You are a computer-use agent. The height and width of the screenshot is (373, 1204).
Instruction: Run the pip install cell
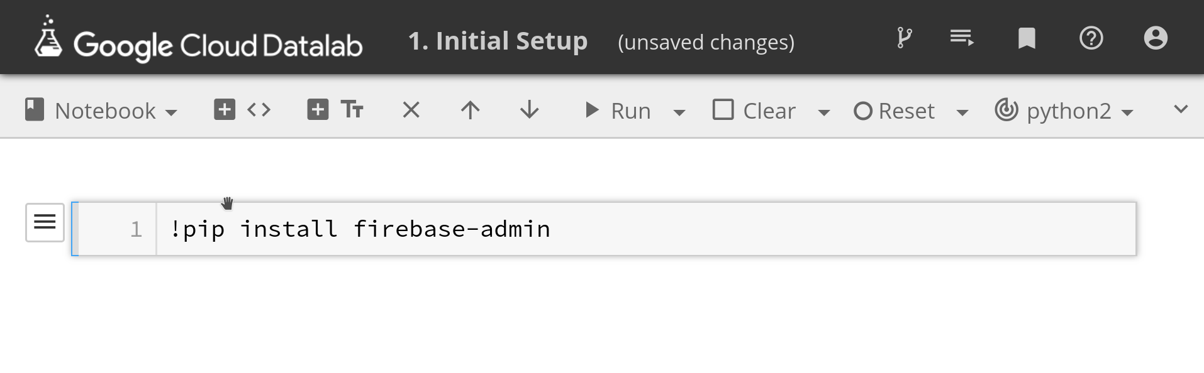pyautogui.click(x=620, y=110)
